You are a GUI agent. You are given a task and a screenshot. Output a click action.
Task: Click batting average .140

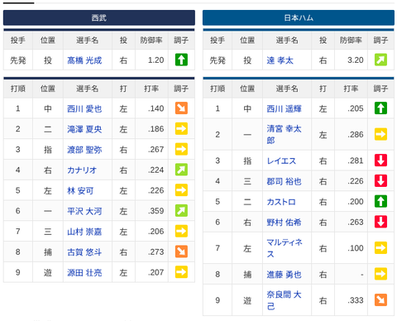(x=156, y=108)
